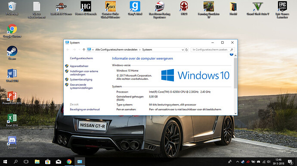297x166 pixels.
Task: Click the Discord tray icon
Action: (x=259, y=162)
